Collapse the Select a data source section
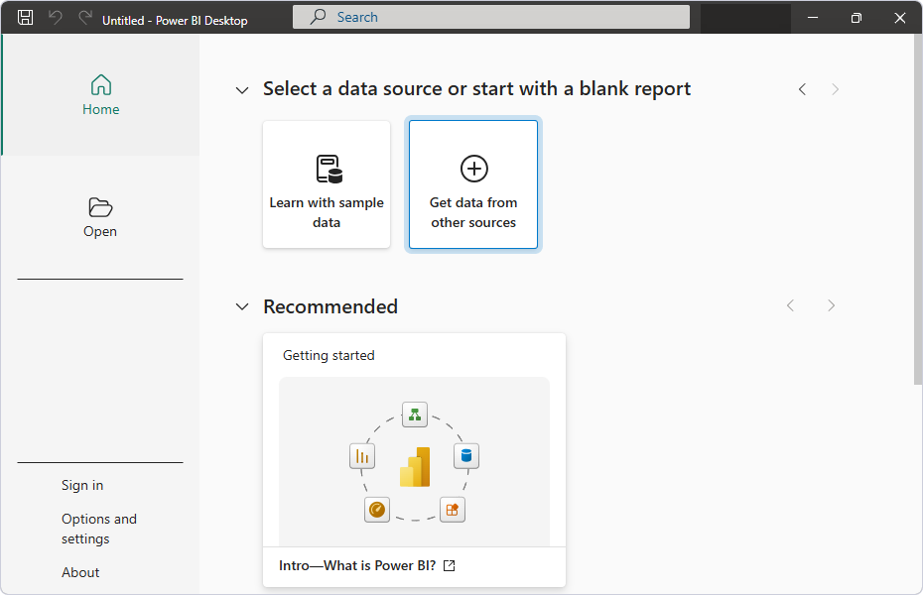This screenshot has width=923, height=595. point(242,89)
